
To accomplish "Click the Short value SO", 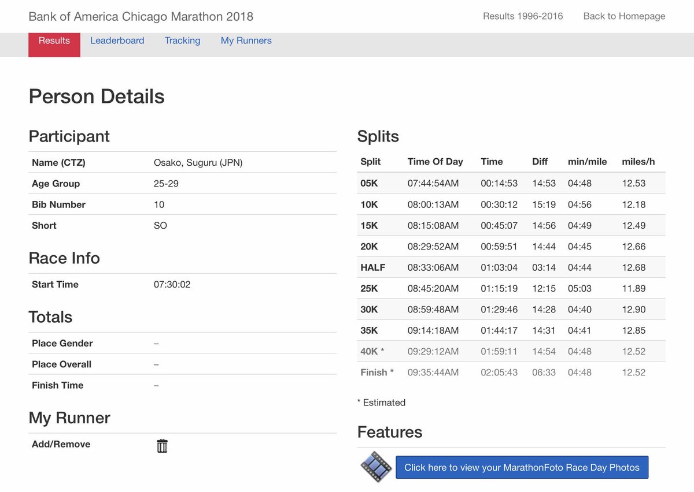I will click(x=160, y=226).
